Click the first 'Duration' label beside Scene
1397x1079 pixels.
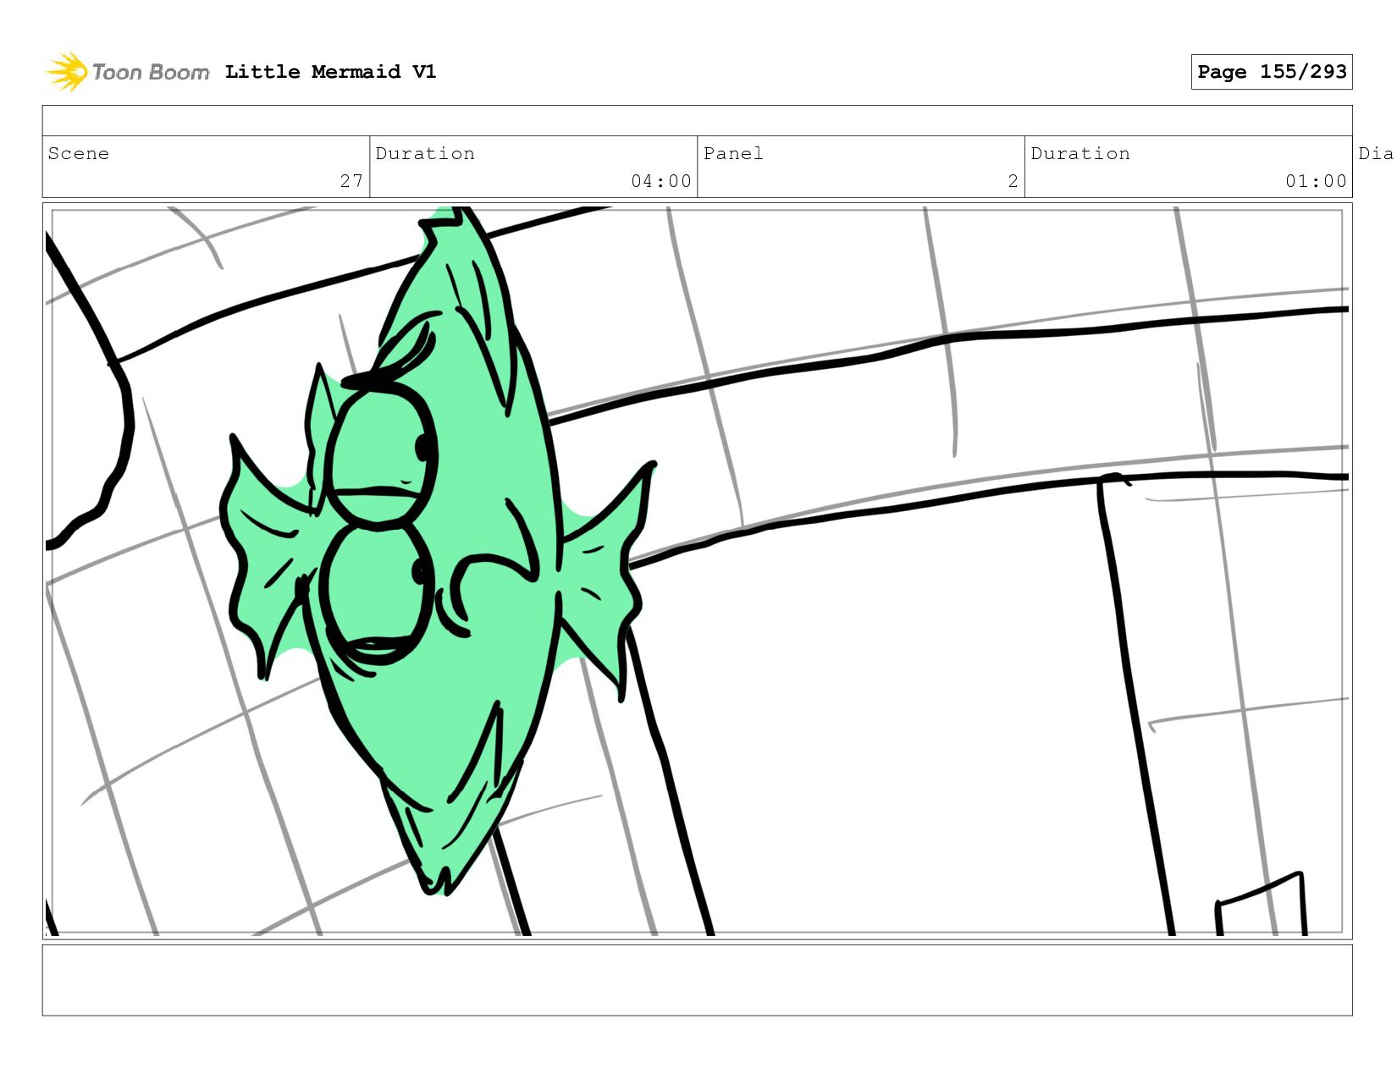pos(425,153)
